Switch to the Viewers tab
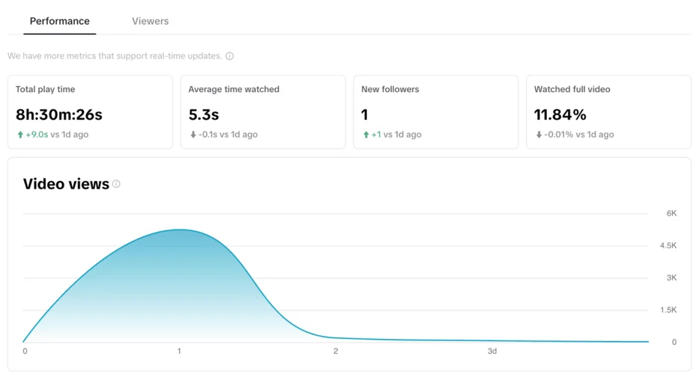Image resolution: width=699 pixels, height=374 pixels. coord(150,21)
